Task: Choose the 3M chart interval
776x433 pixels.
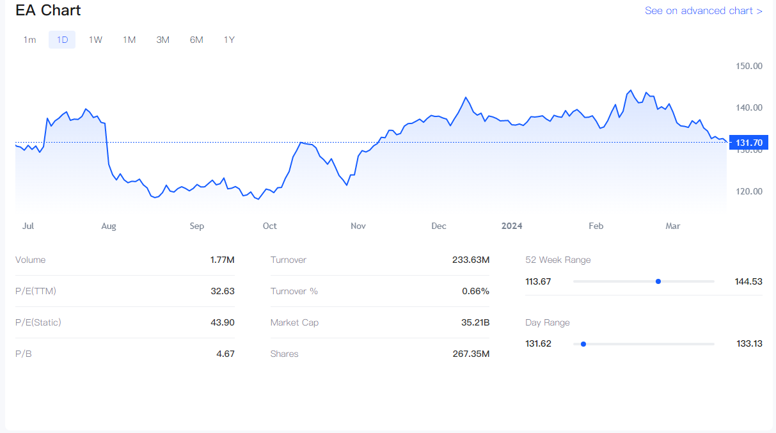Action: [x=162, y=40]
